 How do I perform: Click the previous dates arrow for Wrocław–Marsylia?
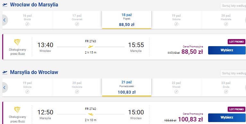coord(5,20)
